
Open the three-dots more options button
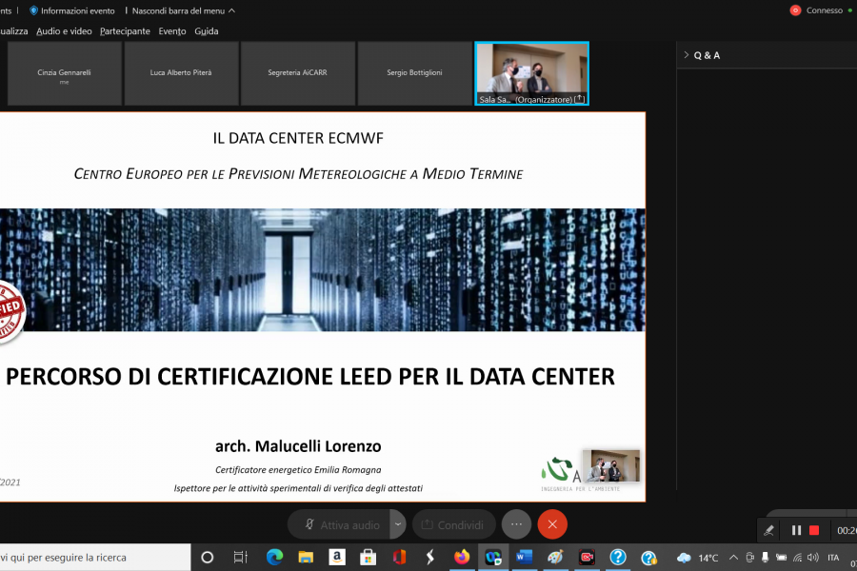pyautogui.click(x=516, y=524)
